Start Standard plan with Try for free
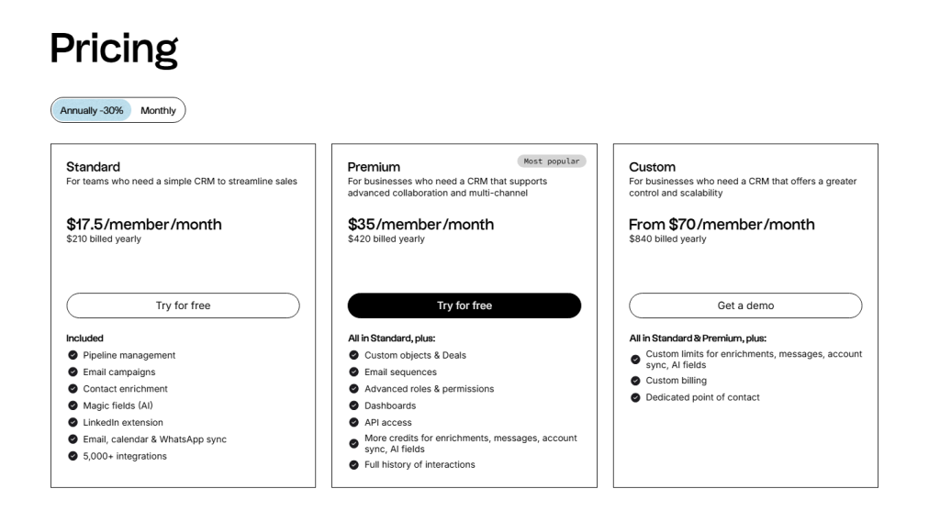The height and width of the screenshot is (511, 940). click(x=183, y=305)
